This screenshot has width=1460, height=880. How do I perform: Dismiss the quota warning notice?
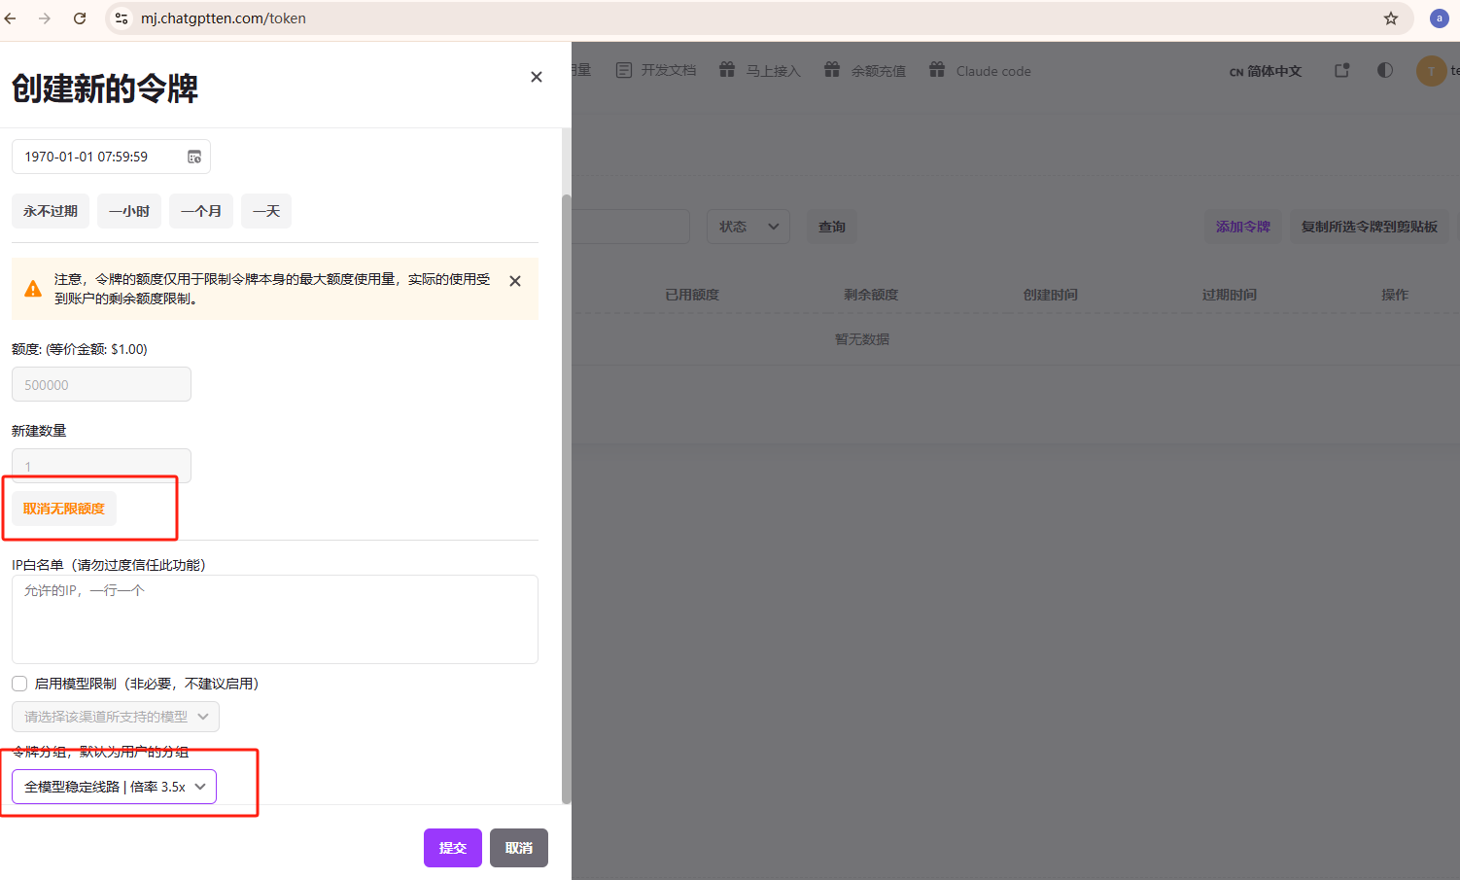point(515,281)
